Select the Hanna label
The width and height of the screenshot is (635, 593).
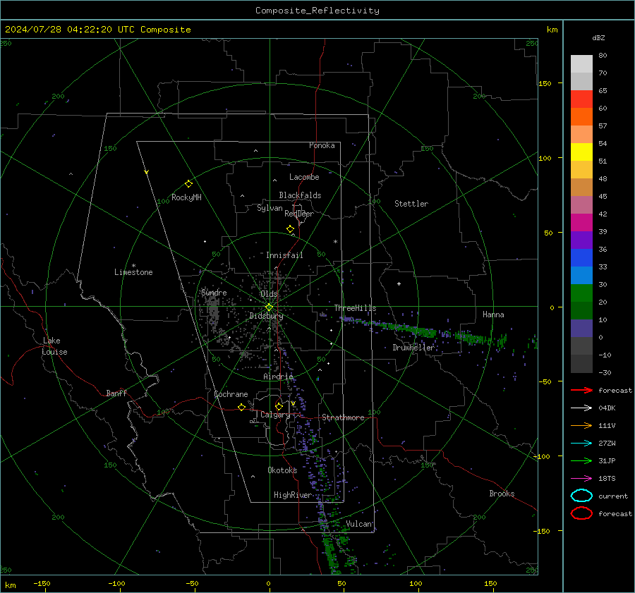493,314
